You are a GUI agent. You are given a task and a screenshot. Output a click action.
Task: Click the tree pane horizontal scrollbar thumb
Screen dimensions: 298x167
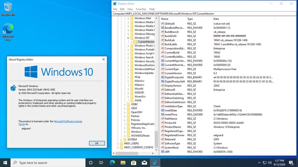[x=127, y=153]
